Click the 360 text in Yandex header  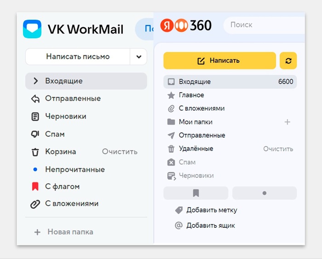(201, 25)
